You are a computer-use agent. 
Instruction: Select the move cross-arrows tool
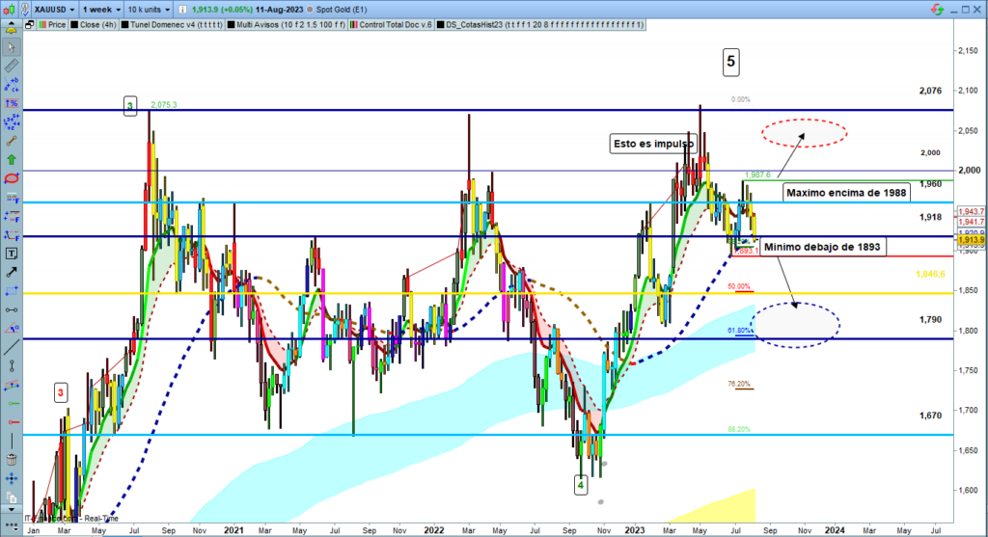click(12, 477)
